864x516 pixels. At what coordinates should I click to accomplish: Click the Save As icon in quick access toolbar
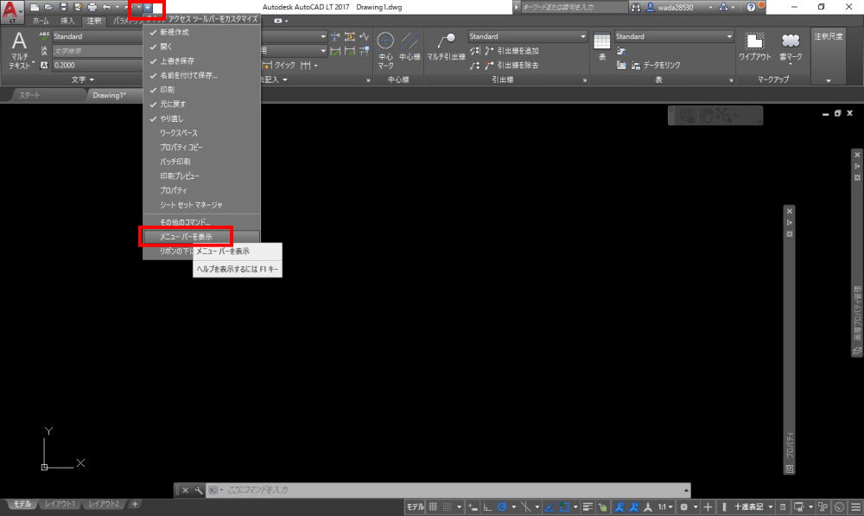pos(78,7)
